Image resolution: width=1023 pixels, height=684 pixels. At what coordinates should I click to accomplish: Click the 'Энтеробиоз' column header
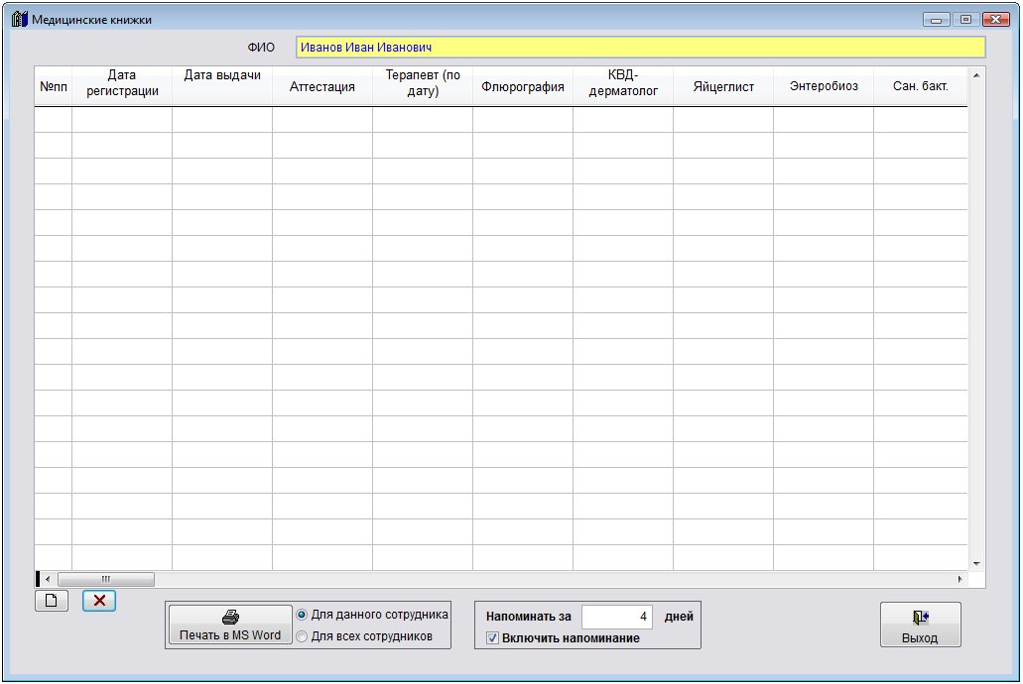point(824,86)
